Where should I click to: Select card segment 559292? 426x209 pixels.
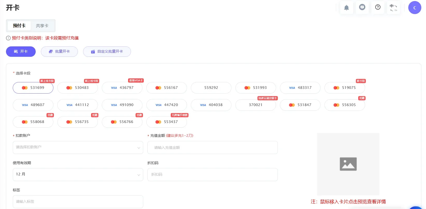pyautogui.click(x=211, y=88)
